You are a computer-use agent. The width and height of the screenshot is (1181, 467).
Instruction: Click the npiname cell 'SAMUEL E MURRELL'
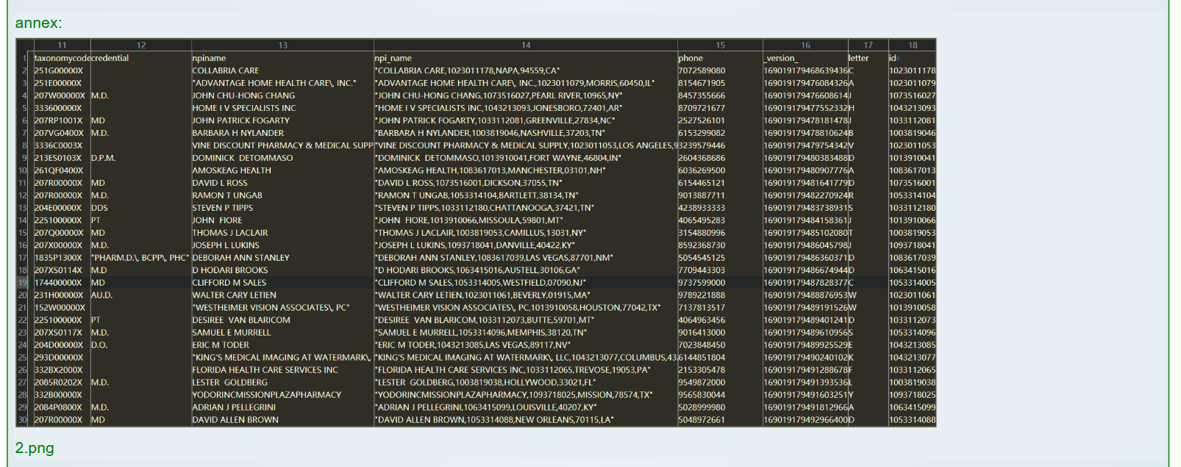282,333
